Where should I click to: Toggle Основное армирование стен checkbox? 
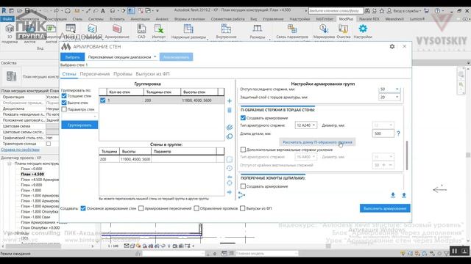83,208
